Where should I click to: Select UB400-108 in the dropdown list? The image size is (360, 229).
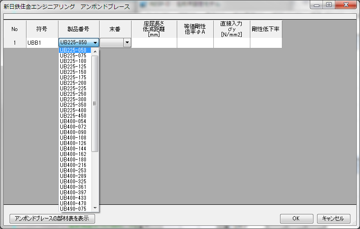coord(75,138)
